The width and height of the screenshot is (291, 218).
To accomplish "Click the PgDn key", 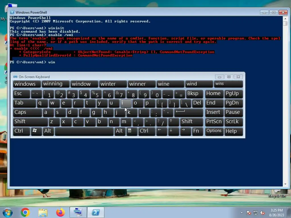I will point(234,103).
